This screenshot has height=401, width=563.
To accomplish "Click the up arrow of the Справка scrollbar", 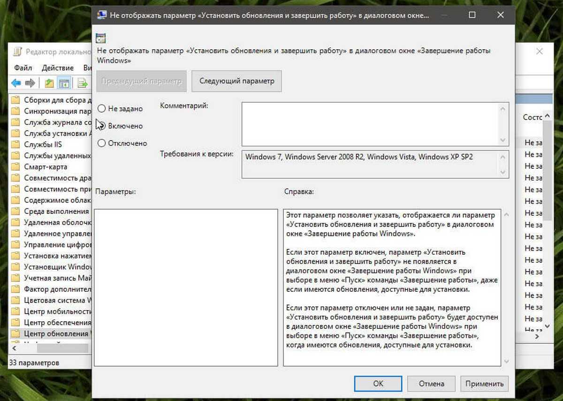I will (506, 215).
